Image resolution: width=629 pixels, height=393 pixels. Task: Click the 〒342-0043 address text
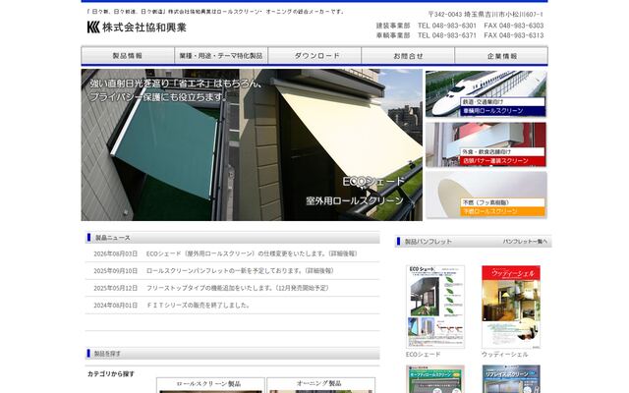486,15
